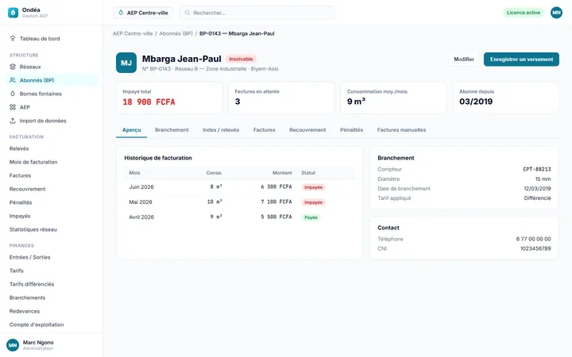The image size is (572, 357).
Task: Open the Recouvrement tab
Action: pyautogui.click(x=307, y=130)
